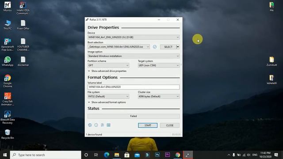The width and height of the screenshot is (283, 159).
Task: Open Cluster size 4096 bytes dropdown
Action: point(159,96)
